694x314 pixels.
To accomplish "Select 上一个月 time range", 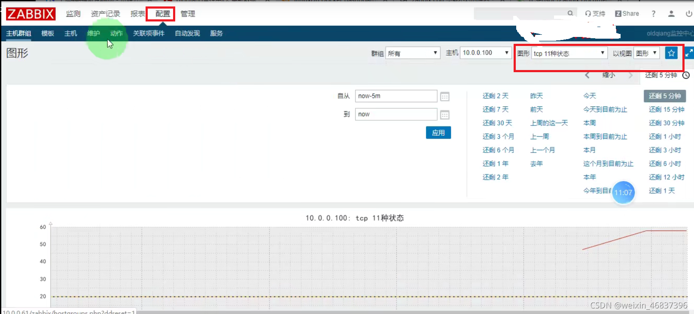I will pyautogui.click(x=542, y=150).
